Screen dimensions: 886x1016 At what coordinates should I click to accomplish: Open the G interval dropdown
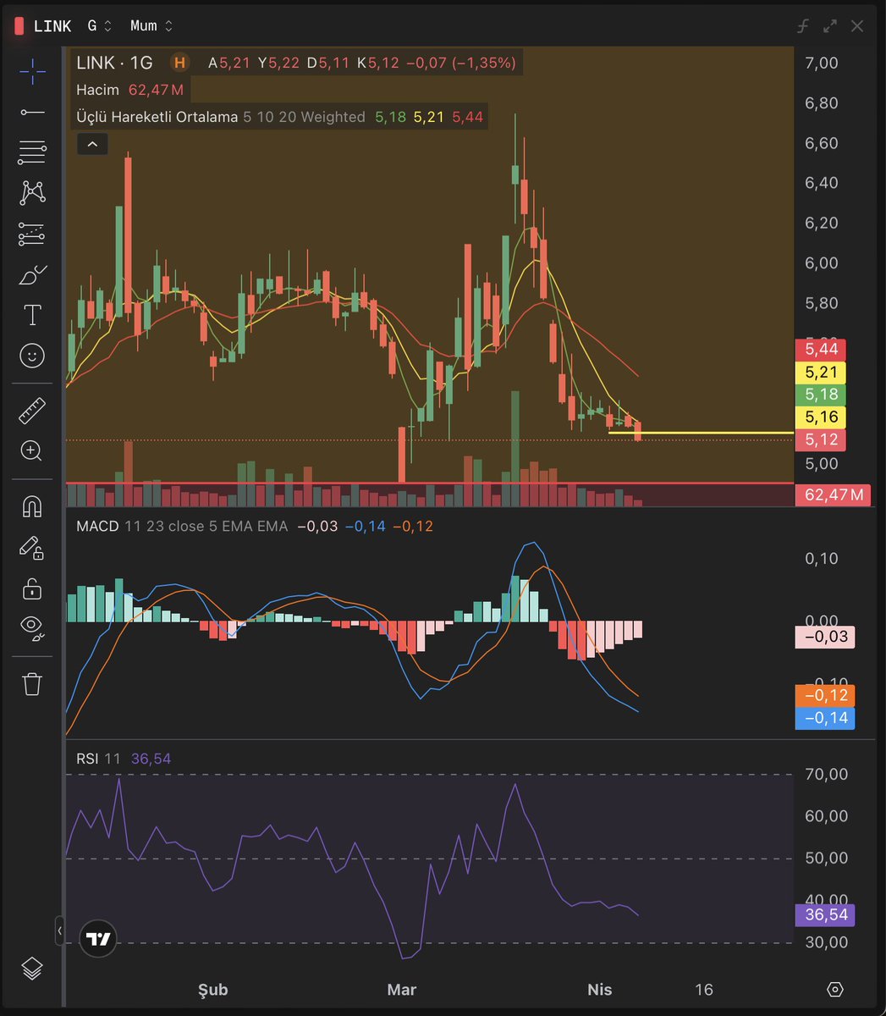point(100,26)
